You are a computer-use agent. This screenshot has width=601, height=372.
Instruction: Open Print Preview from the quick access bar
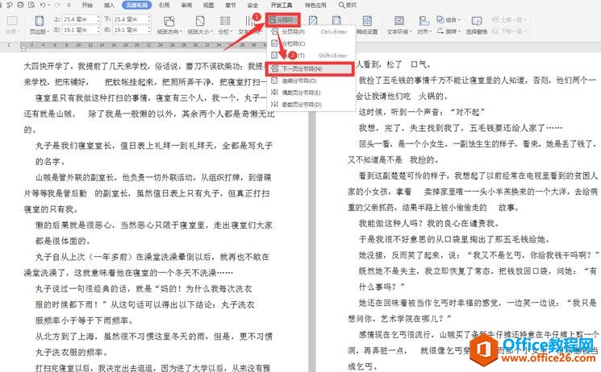click(x=31, y=5)
